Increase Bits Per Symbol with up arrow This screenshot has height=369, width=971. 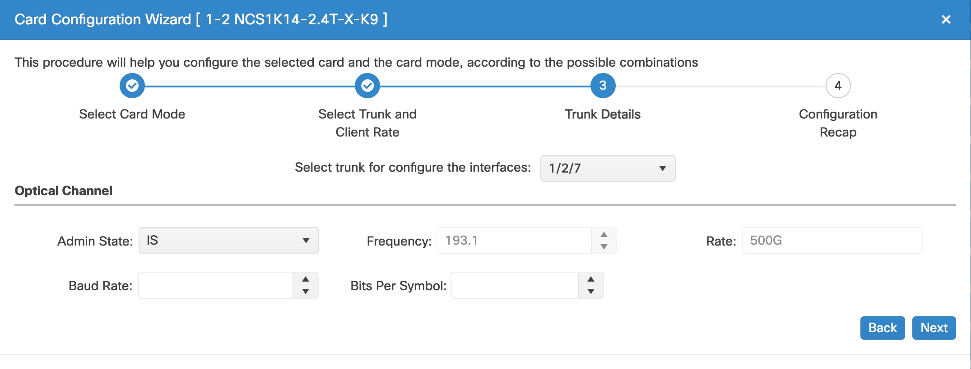coord(591,279)
